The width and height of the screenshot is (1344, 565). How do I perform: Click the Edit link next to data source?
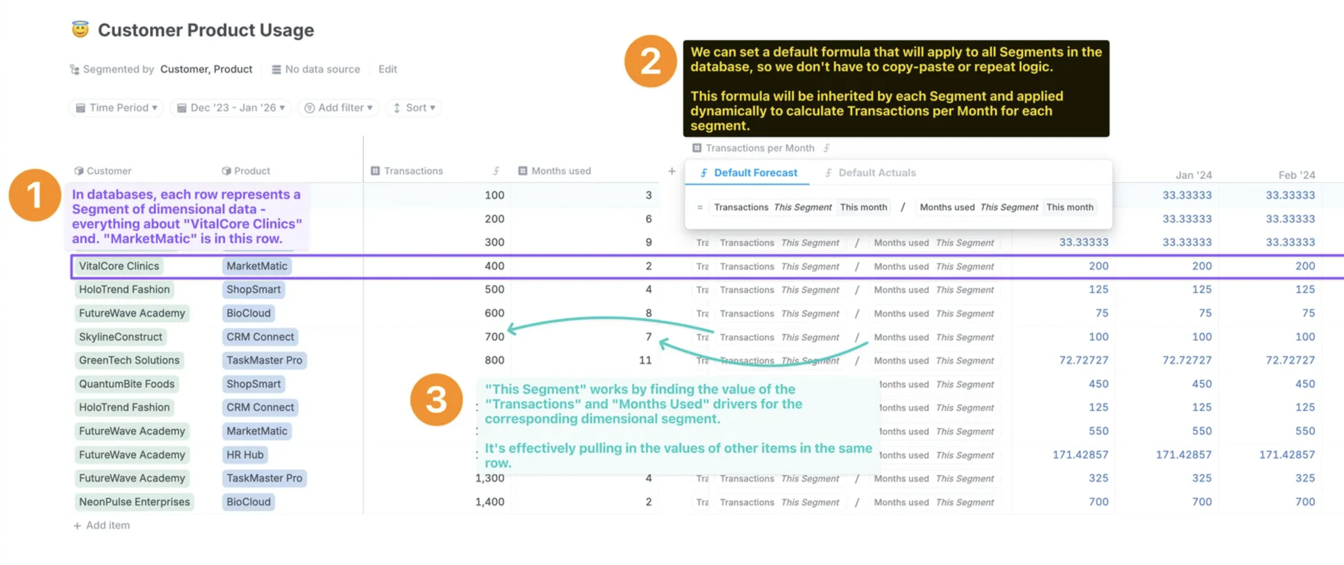click(387, 69)
